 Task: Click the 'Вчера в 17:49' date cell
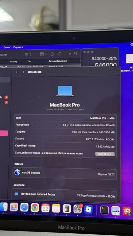tap(56, 66)
